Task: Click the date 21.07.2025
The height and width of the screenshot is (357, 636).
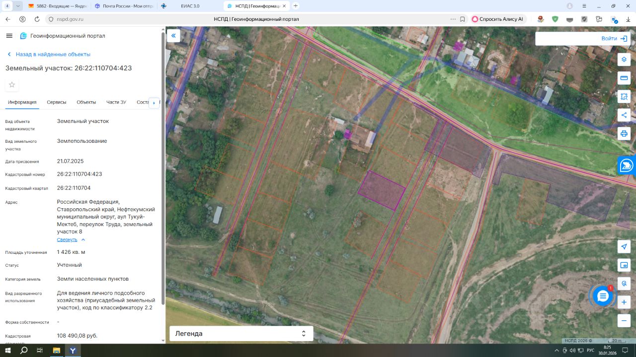Action: [x=71, y=161]
